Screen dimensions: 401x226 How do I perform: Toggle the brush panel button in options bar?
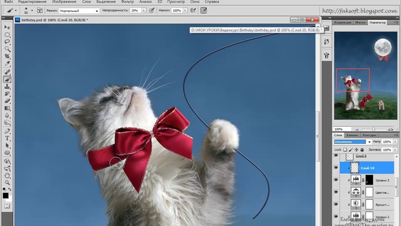39,11
